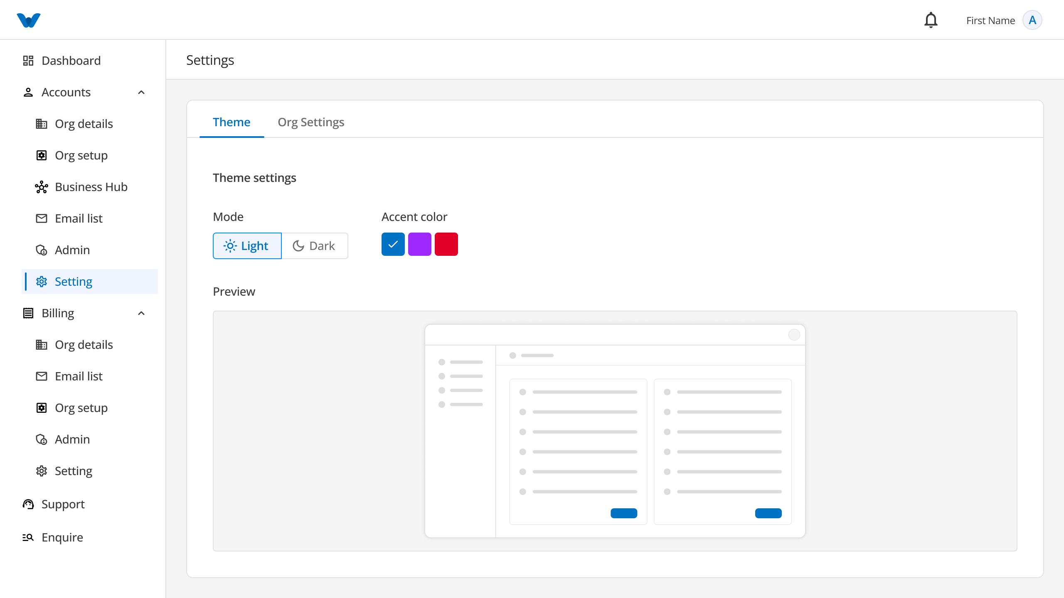Click Org details icon under Billing

pos(42,345)
